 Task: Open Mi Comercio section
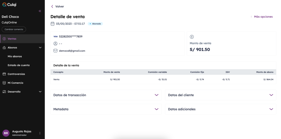[x=23, y=83]
